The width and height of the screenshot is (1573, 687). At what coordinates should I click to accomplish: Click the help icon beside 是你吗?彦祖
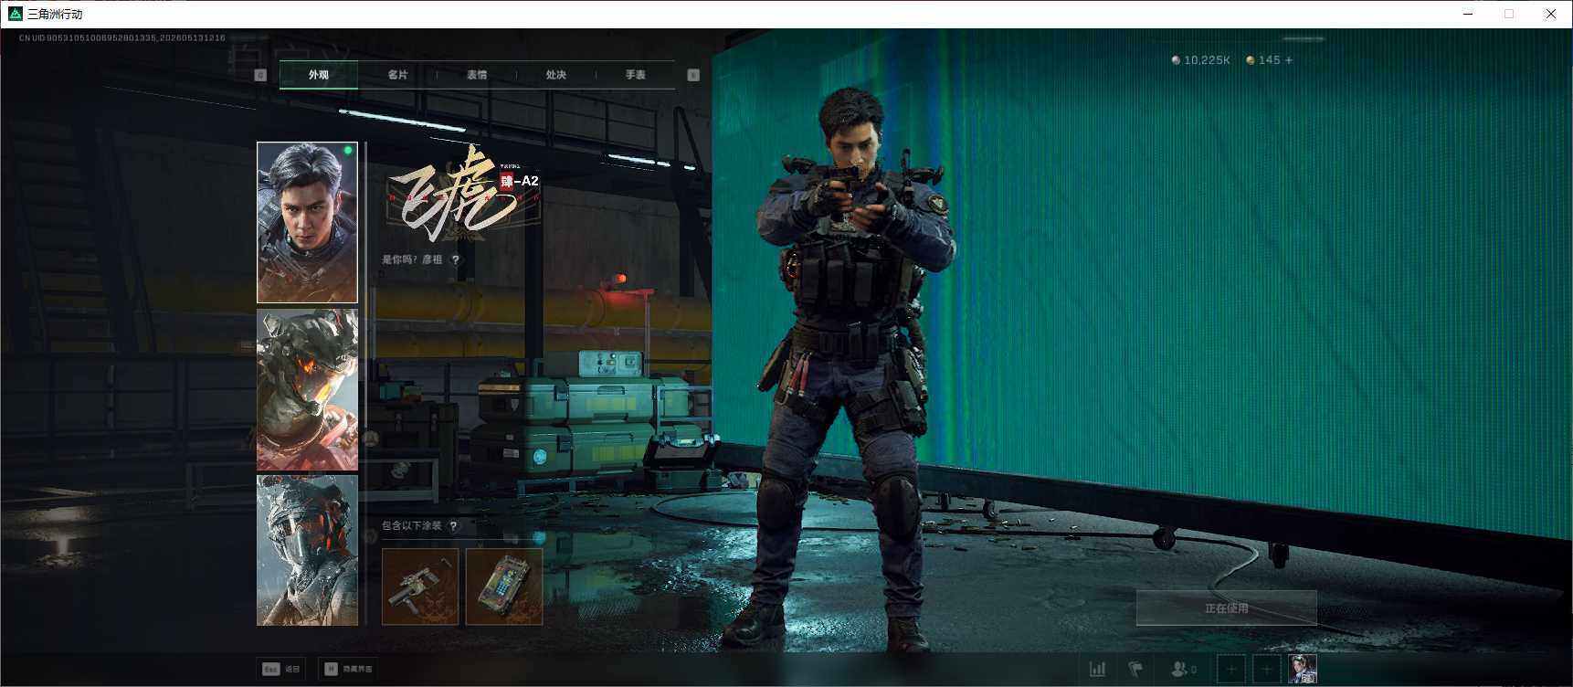(456, 259)
